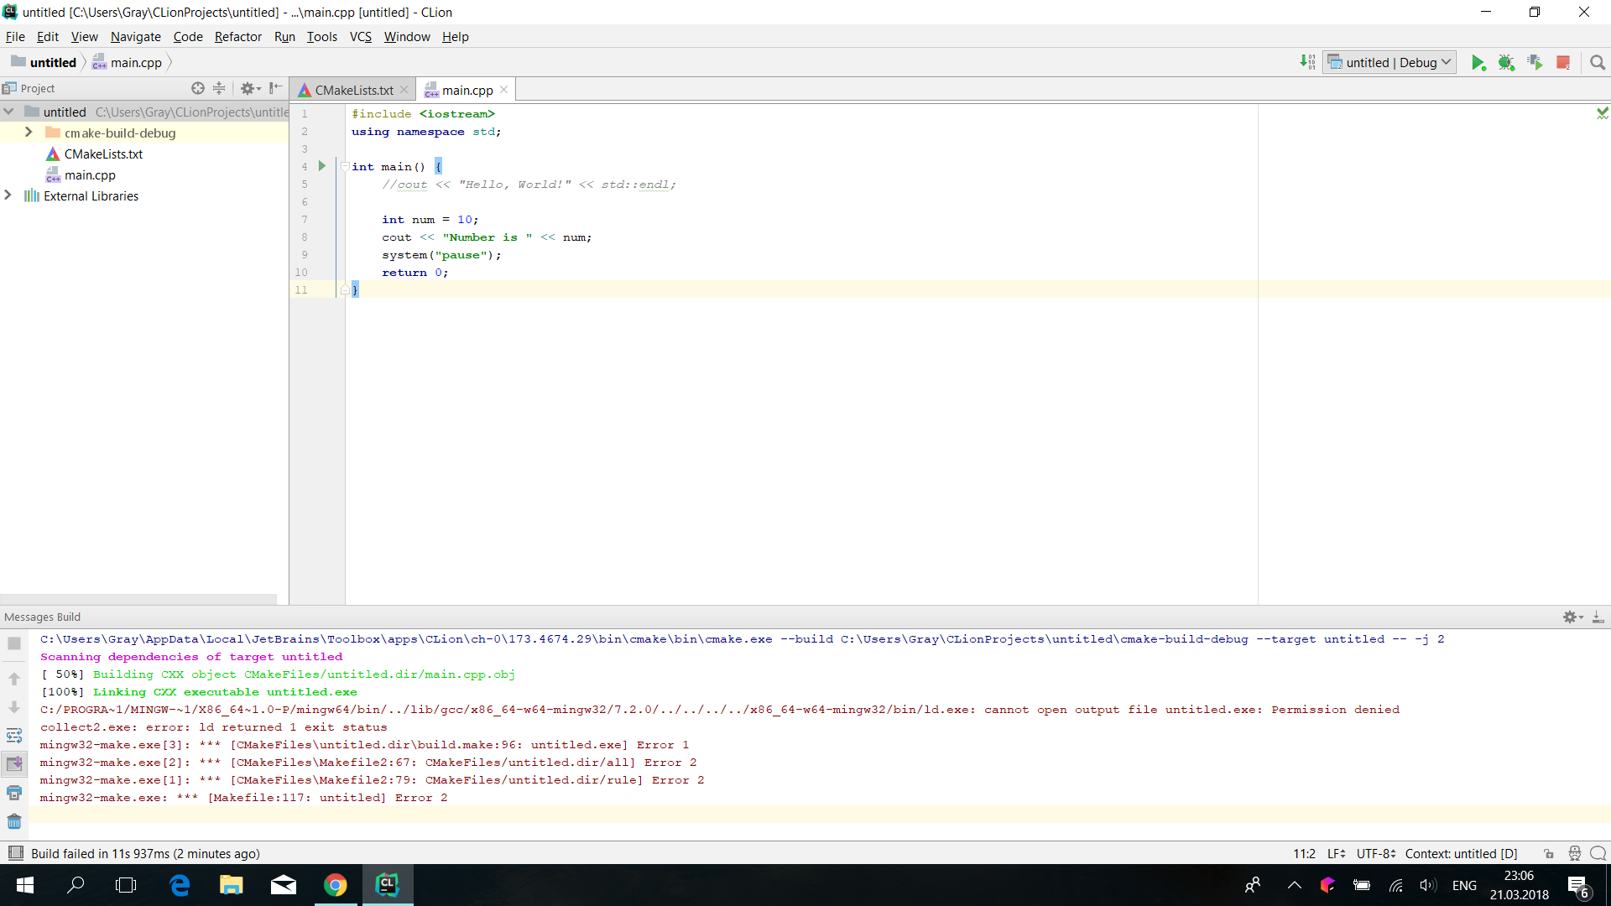1611x906 pixels.
Task: Expand External Libraries node
Action: tap(8, 195)
